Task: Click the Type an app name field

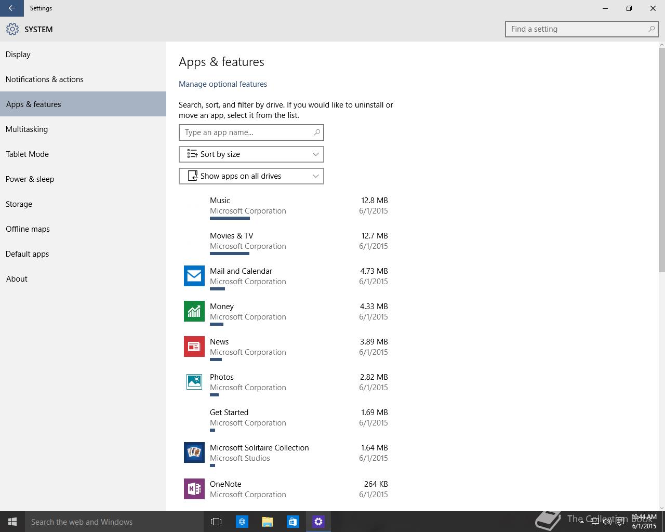Action: (x=251, y=132)
